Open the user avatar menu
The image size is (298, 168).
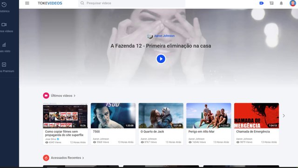point(293,3)
